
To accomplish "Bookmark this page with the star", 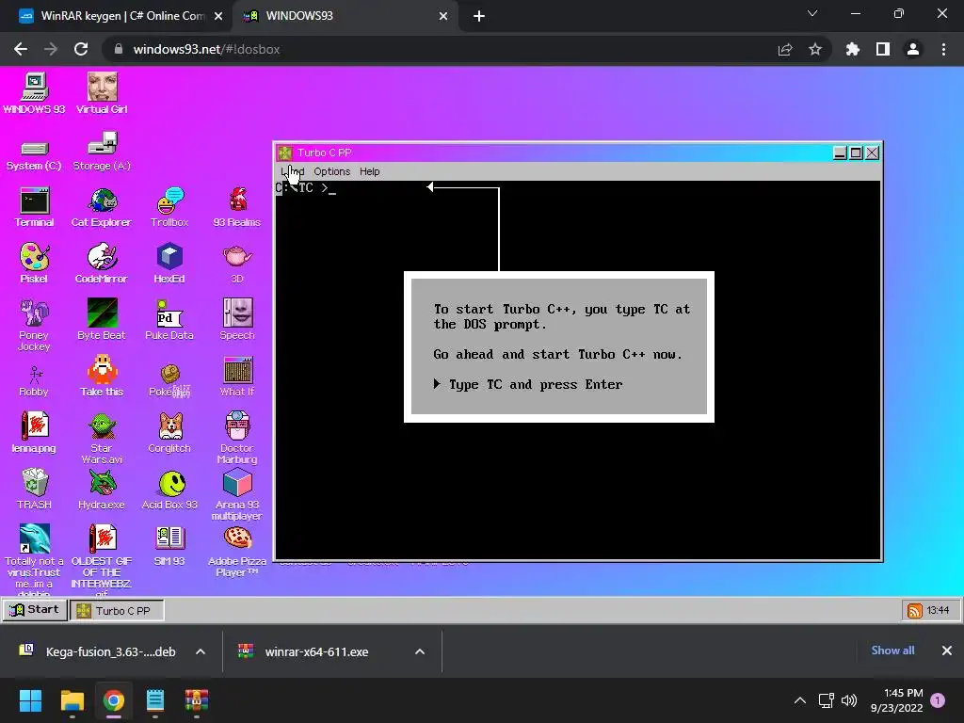I will coord(815,49).
